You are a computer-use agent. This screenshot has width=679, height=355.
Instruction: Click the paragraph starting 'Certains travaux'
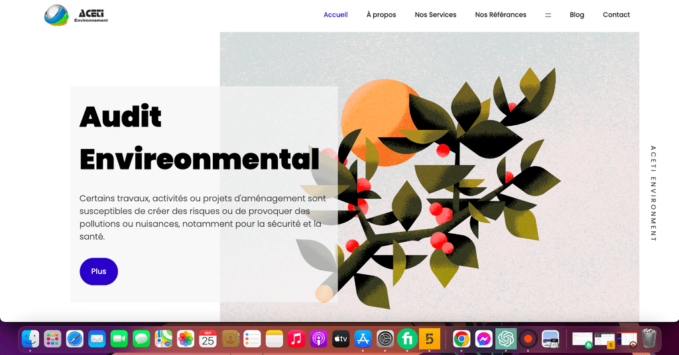203,217
